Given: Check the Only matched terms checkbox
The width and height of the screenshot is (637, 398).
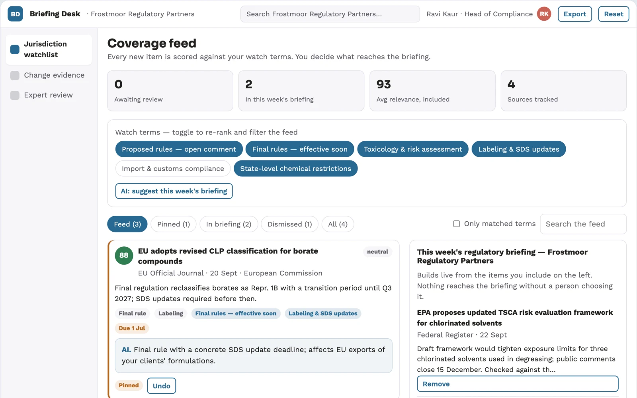Looking at the screenshot, I should 457,224.
